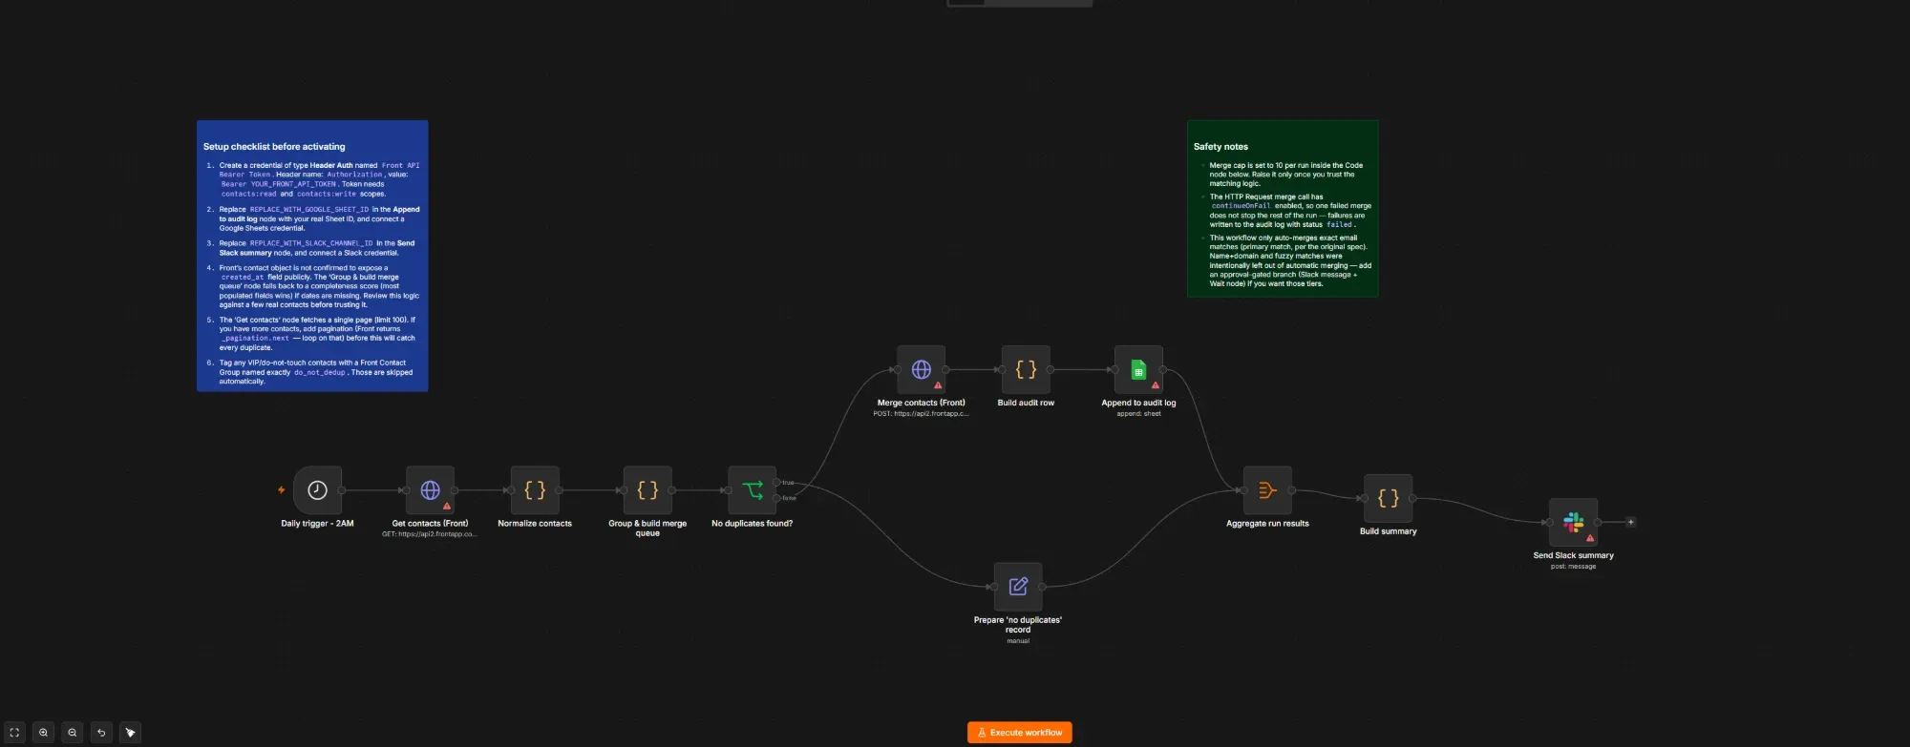Click the 'Safety notes' heading text

coord(1220,147)
